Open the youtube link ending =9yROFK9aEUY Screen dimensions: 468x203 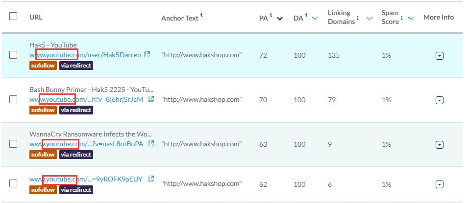86,179
